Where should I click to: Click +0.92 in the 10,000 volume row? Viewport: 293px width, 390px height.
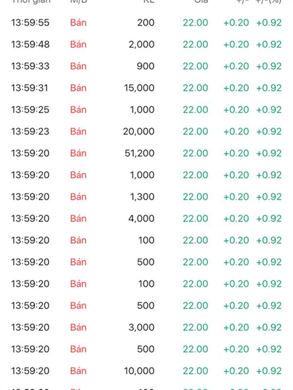click(269, 371)
